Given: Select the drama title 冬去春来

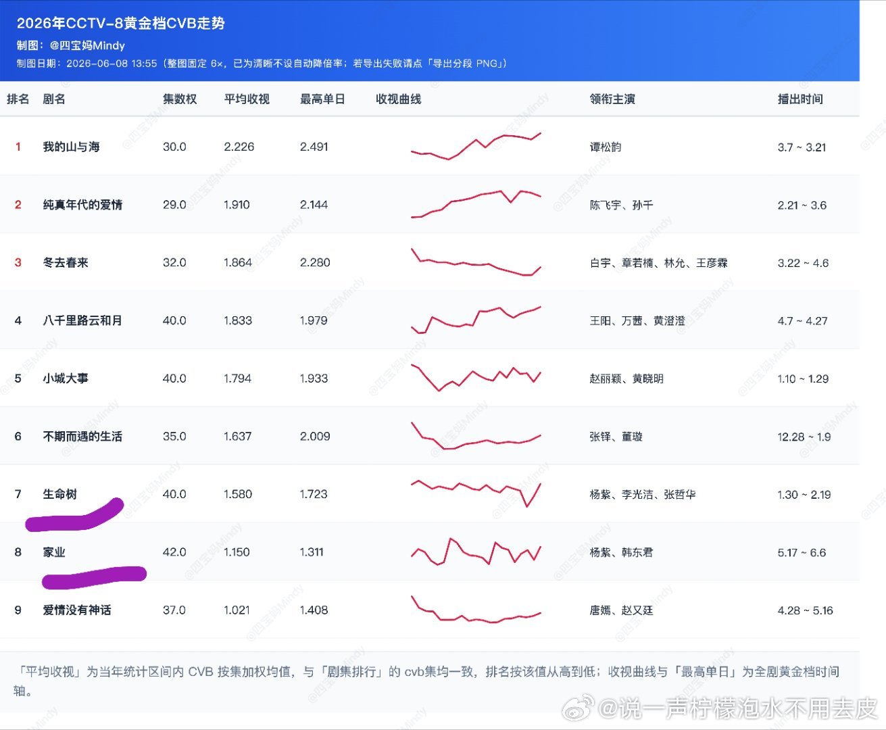Looking at the screenshot, I should pyautogui.click(x=66, y=262).
